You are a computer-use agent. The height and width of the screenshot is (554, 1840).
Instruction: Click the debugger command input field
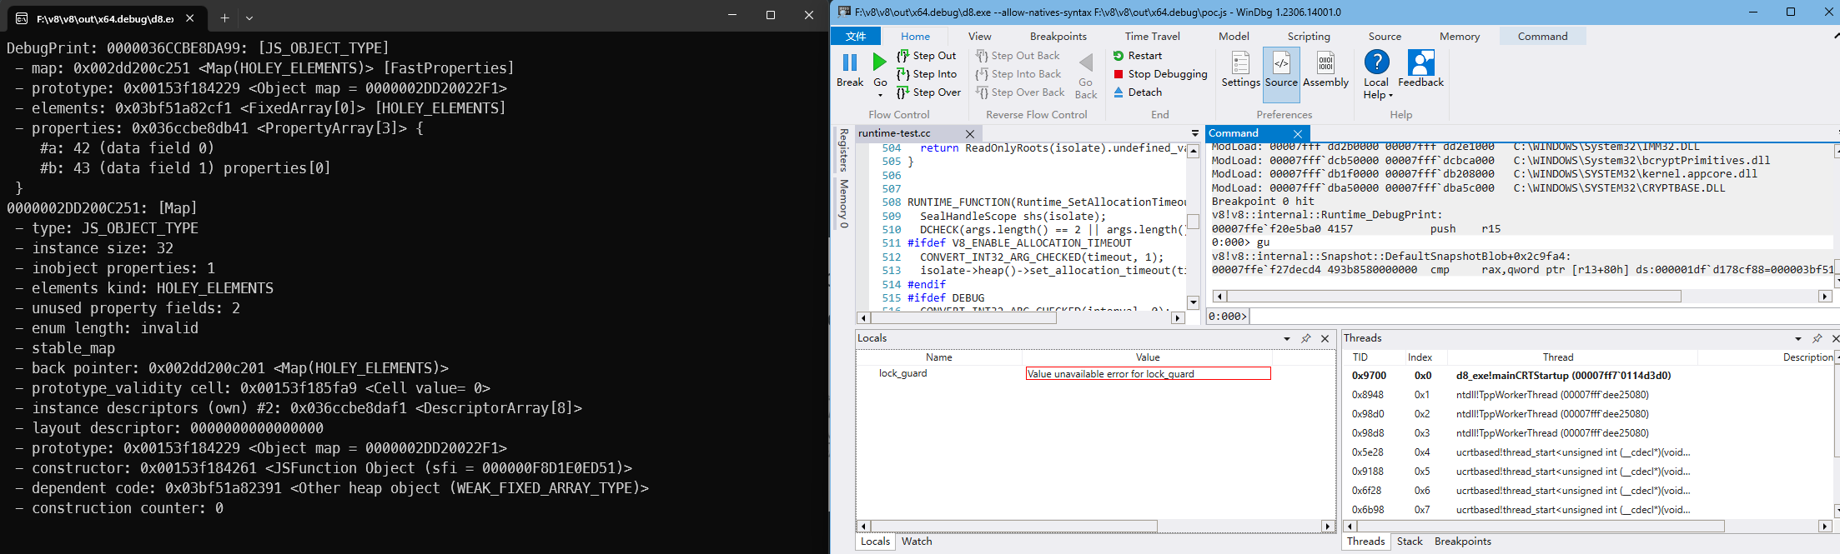click(1543, 317)
